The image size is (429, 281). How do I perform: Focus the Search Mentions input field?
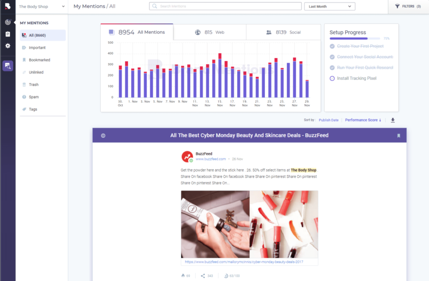225,6
